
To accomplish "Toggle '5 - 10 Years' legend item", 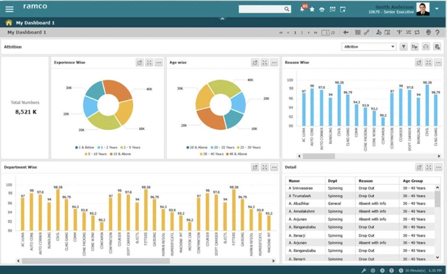I will (96, 154).
